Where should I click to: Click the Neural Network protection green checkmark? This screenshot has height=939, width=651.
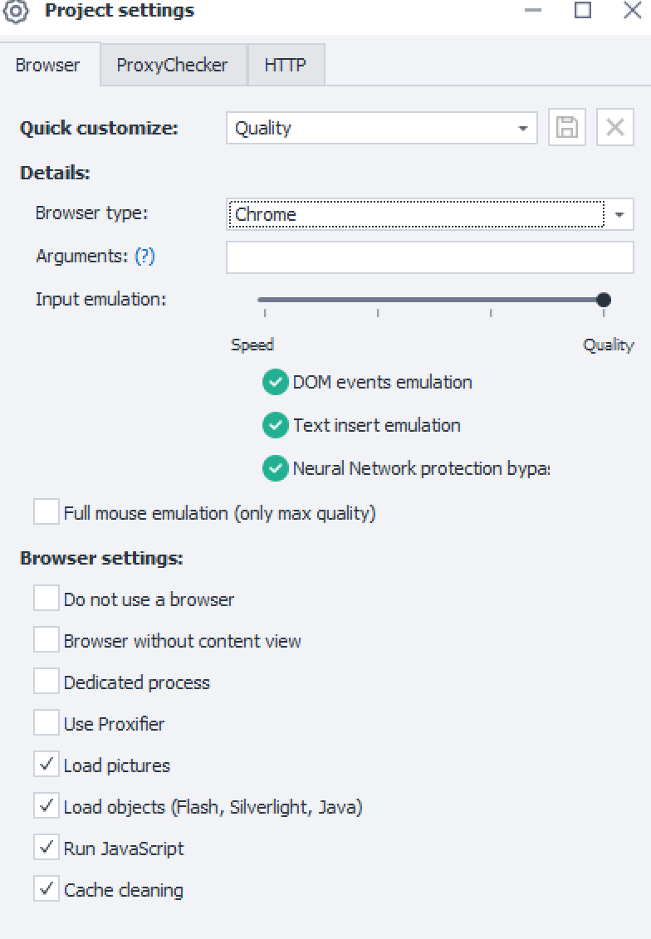(275, 469)
